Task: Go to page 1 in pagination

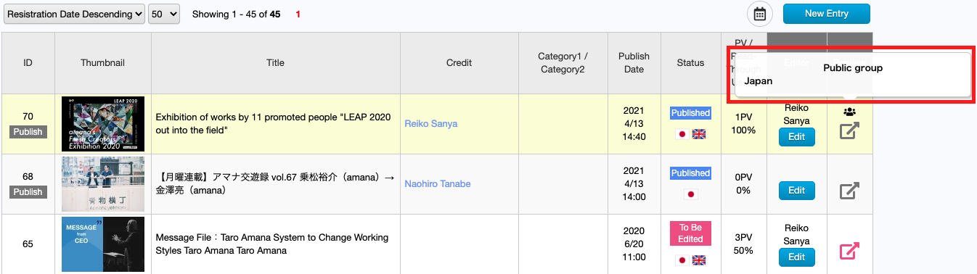Action: (298, 14)
